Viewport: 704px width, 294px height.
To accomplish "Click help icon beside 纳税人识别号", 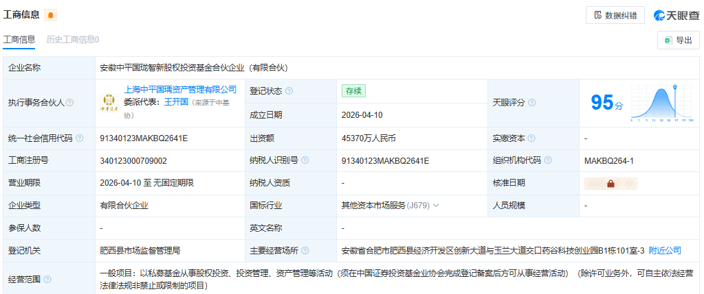I will [305, 160].
